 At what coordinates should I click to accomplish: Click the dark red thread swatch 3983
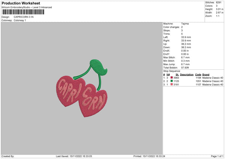pyautogui.click(x=171, y=78)
